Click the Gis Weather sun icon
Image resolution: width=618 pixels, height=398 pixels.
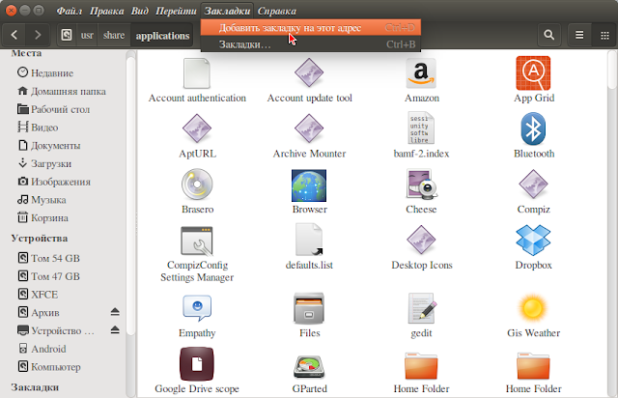tap(533, 308)
